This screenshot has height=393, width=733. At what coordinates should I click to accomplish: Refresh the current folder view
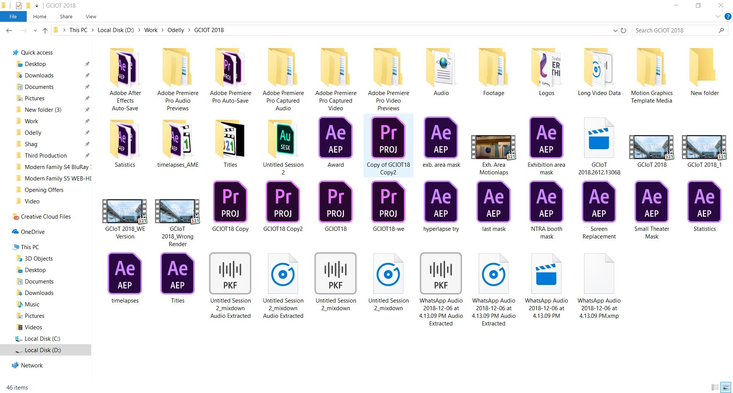click(x=623, y=31)
